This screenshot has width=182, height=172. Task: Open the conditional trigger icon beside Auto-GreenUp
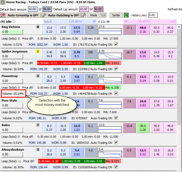pos(2,15)
